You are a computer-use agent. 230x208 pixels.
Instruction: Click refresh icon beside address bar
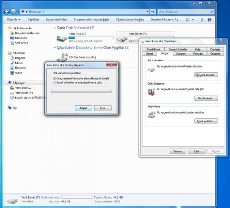(x=153, y=11)
